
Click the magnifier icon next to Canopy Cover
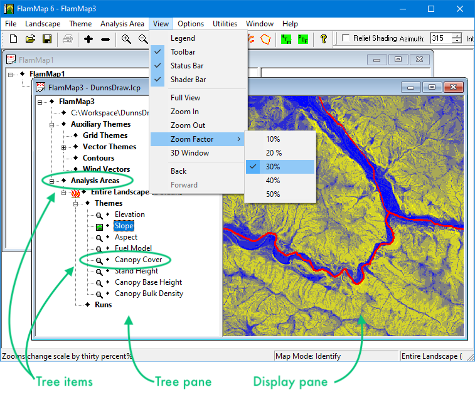[99, 260]
